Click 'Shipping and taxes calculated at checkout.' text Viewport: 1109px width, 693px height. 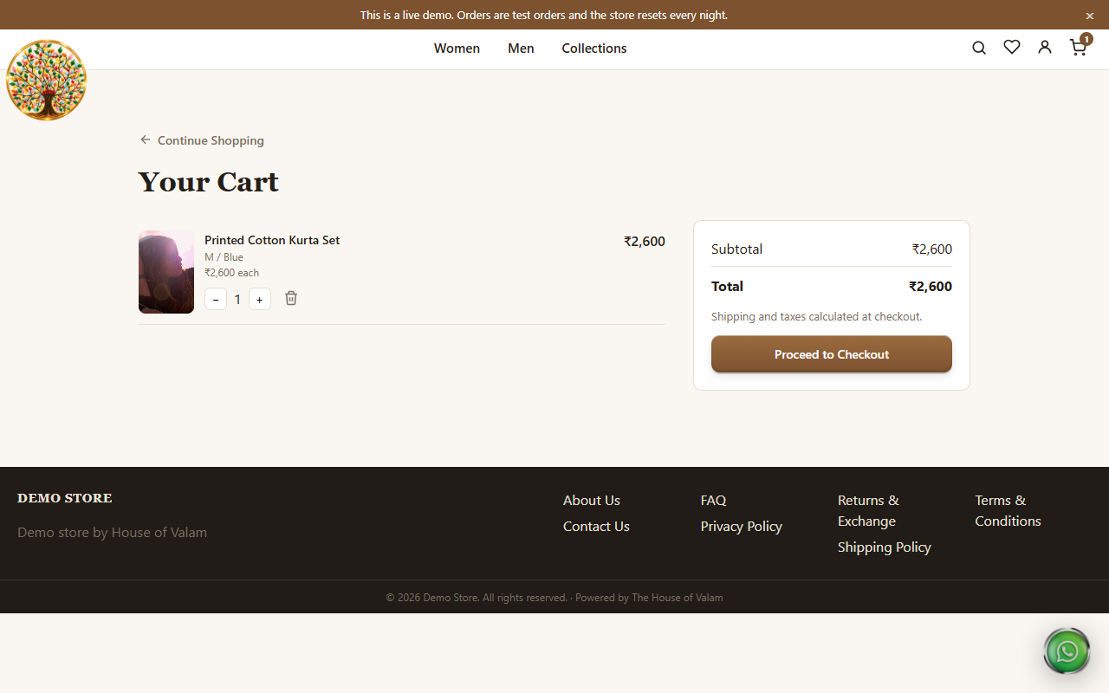[x=816, y=316]
